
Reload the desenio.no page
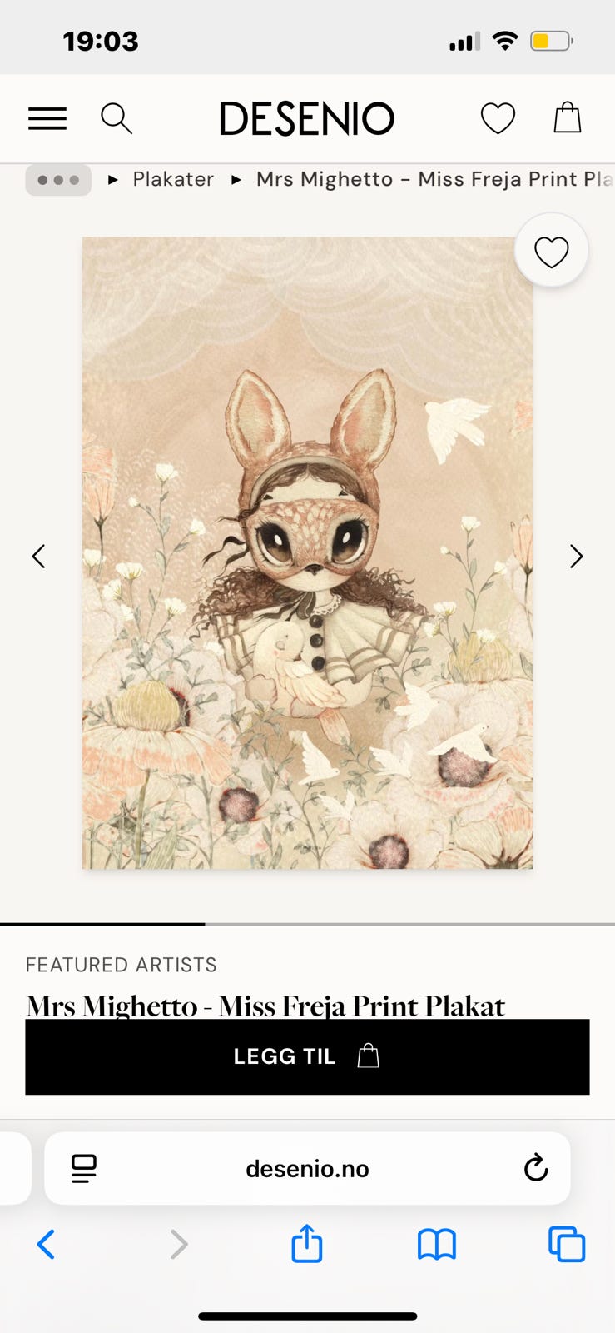pos(536,1168)
